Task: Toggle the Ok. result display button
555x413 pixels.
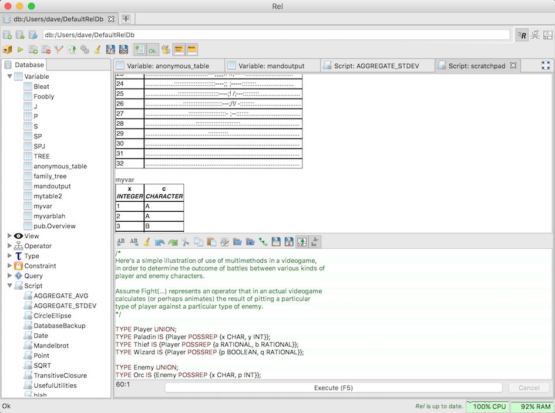Action: pos(153,50)
